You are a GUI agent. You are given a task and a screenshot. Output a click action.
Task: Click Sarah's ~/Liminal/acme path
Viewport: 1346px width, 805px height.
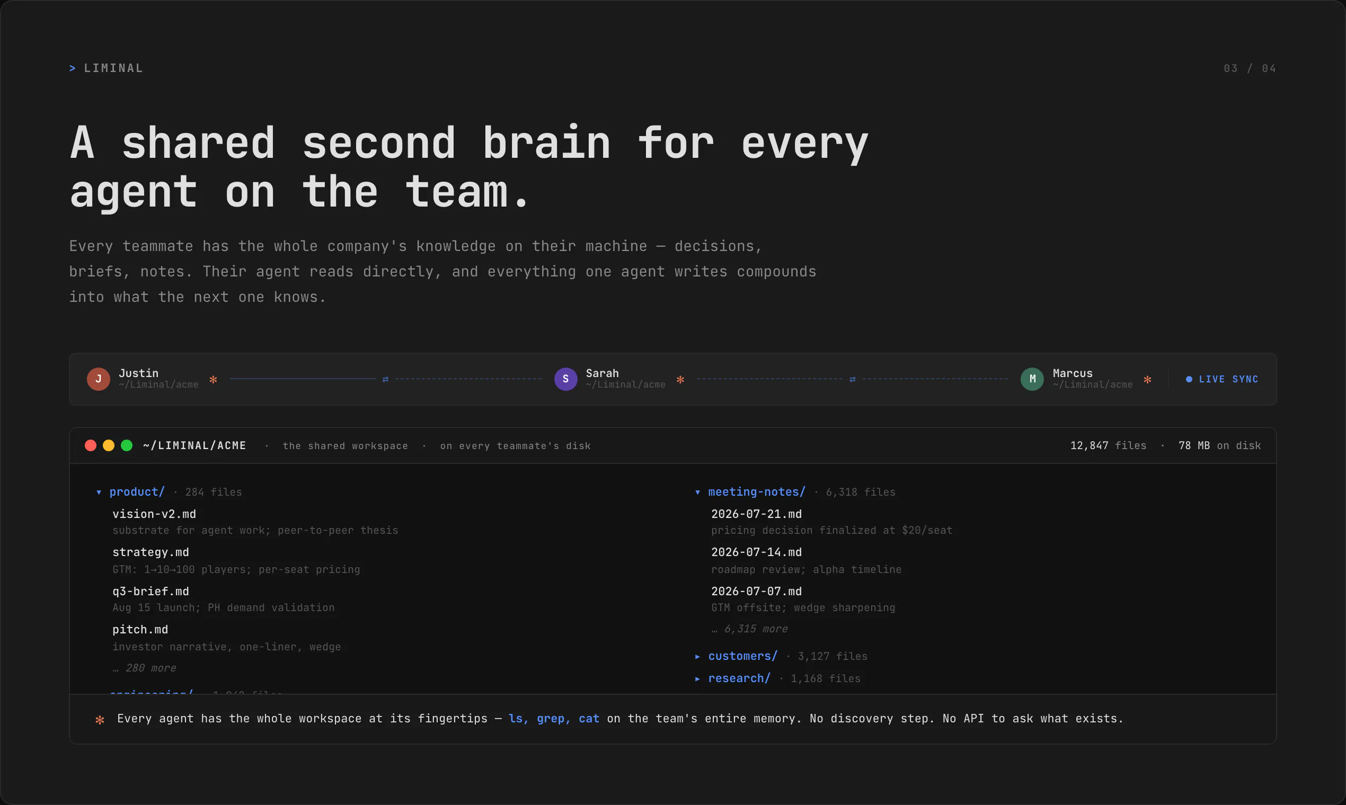click(626, 384)
